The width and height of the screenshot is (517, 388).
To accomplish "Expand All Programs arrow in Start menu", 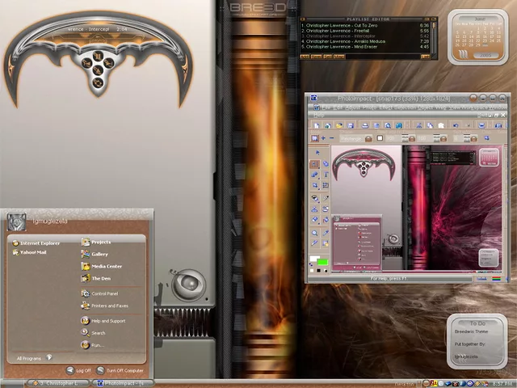I will 49,357.
